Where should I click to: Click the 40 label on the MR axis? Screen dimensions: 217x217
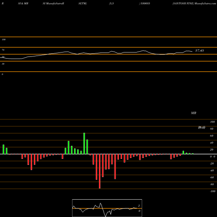[212, 143]
